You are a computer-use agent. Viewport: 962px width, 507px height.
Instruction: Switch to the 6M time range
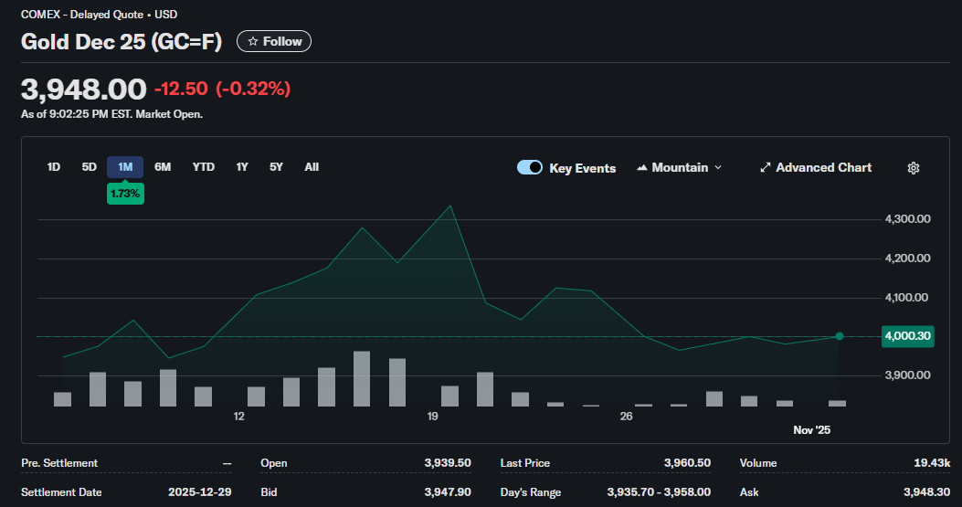pos(163,167)
